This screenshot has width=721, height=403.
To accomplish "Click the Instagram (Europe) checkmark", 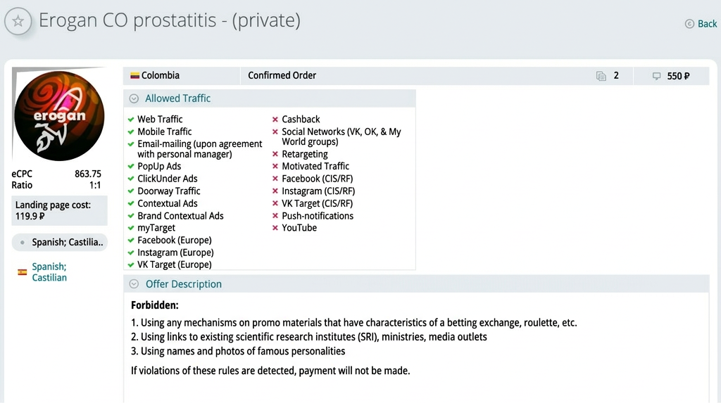I will tap(131, 252).
